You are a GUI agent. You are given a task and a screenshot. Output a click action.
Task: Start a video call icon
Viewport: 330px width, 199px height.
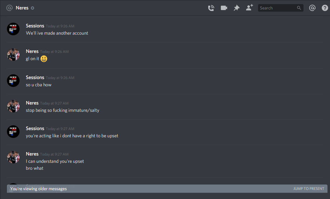[224, 8]
